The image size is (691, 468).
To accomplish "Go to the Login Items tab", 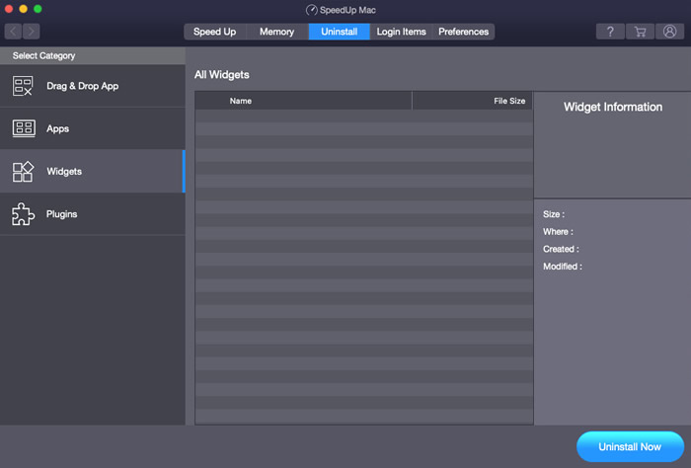I will pos(401,32).
